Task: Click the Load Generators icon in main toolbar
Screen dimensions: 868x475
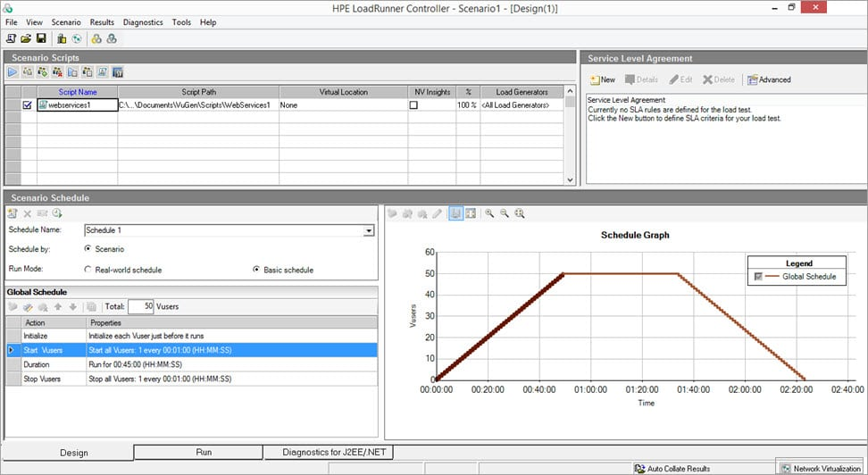Action: pos(62,38)
